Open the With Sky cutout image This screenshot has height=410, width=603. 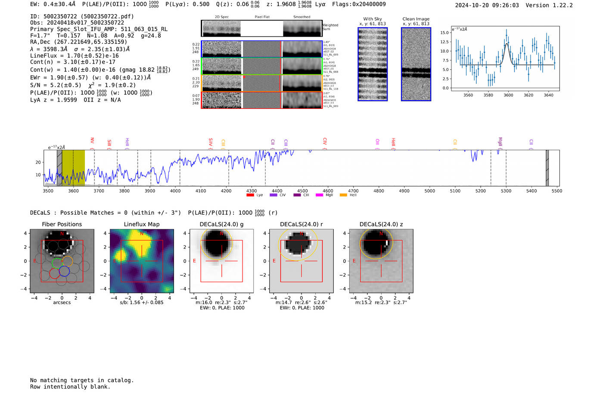pyautogui.click(x=373, y=64)
